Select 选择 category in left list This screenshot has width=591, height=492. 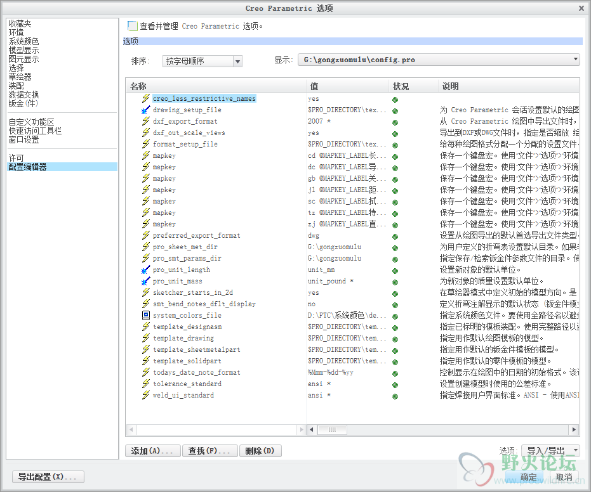(x=17, y=68)
